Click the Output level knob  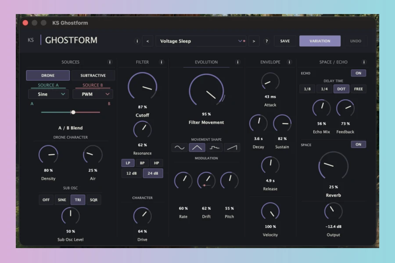coord(333,211)
